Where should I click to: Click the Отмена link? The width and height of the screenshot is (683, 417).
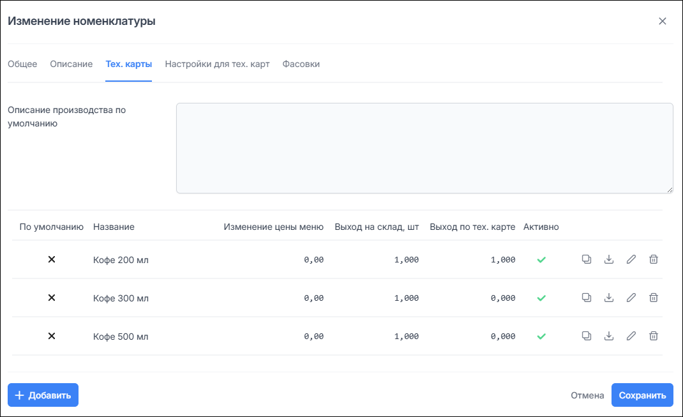tap(587, 395)
